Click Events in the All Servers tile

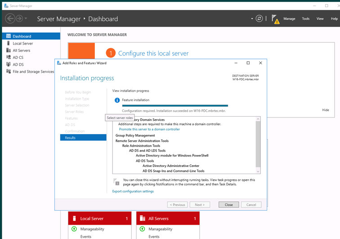tap(154, 237)
